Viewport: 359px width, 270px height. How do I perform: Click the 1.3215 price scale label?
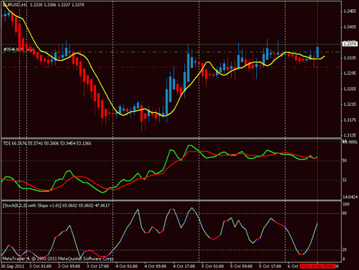[350, 104]
